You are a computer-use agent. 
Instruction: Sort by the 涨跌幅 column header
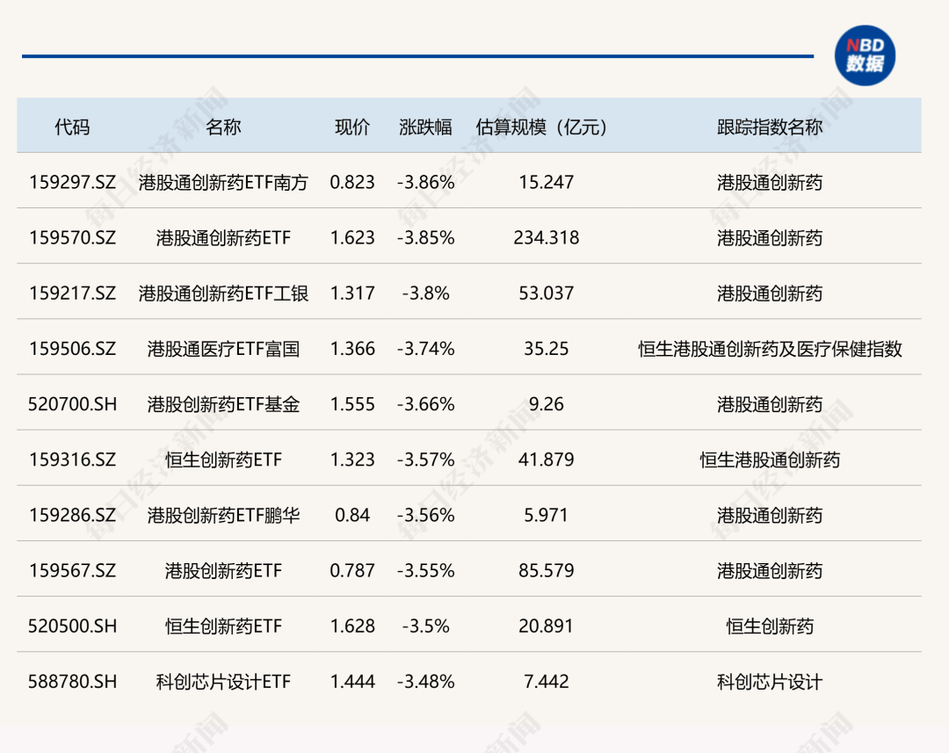click(x=423, y=126)
